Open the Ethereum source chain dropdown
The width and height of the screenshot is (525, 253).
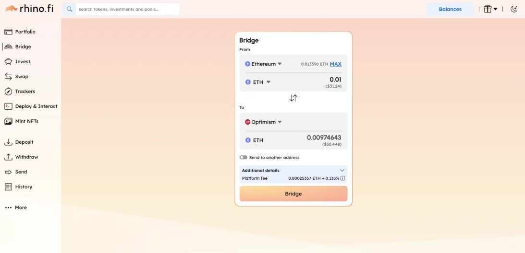264,64
